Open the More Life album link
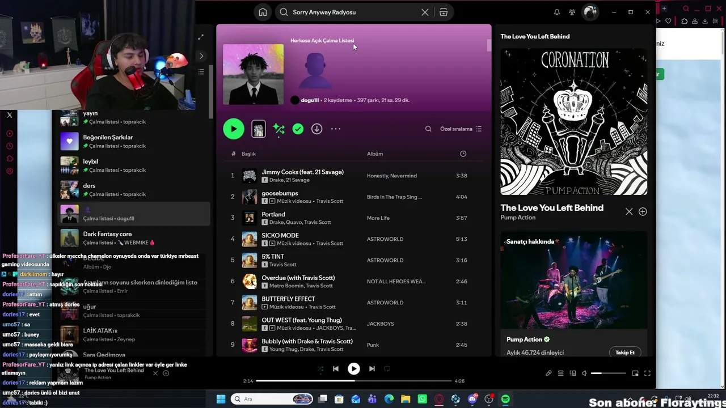The image size is (726, 408). [378, 218]
